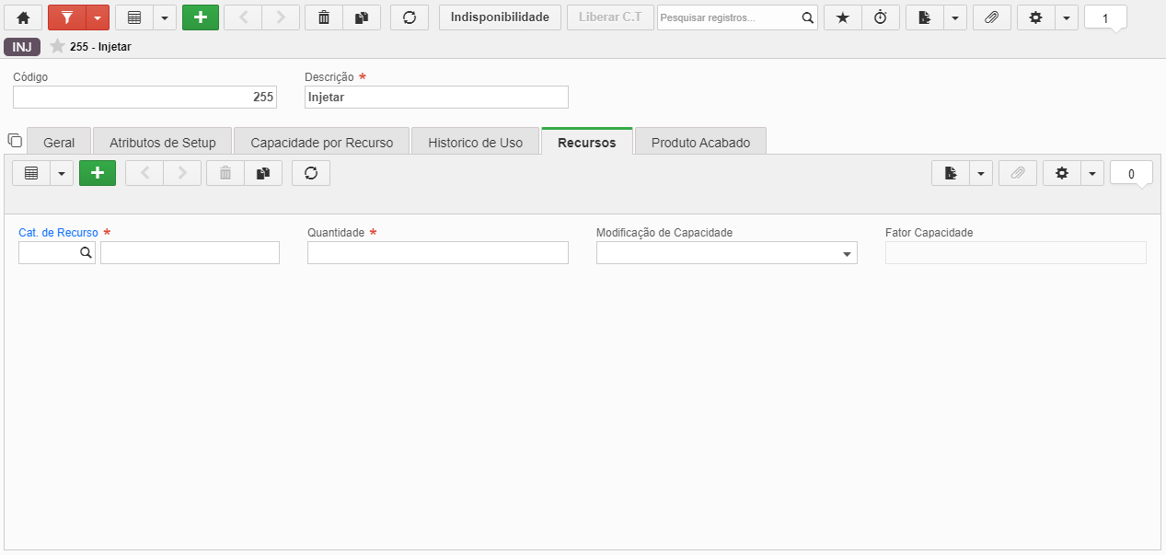Image resolution: width=1166 pixels, height=555 pixels.
Task: Open Modificação de Capacidade dropdown
Action: 727,253
